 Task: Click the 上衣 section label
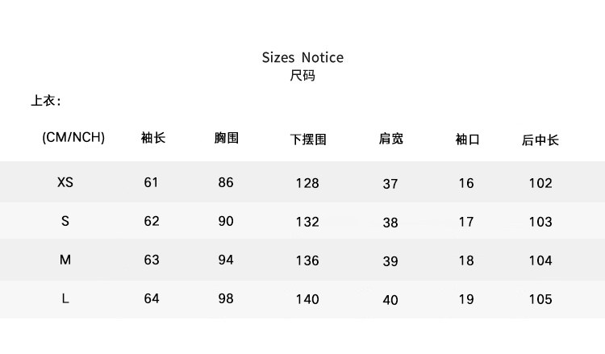pyautogui.click(x=46, y=102)
